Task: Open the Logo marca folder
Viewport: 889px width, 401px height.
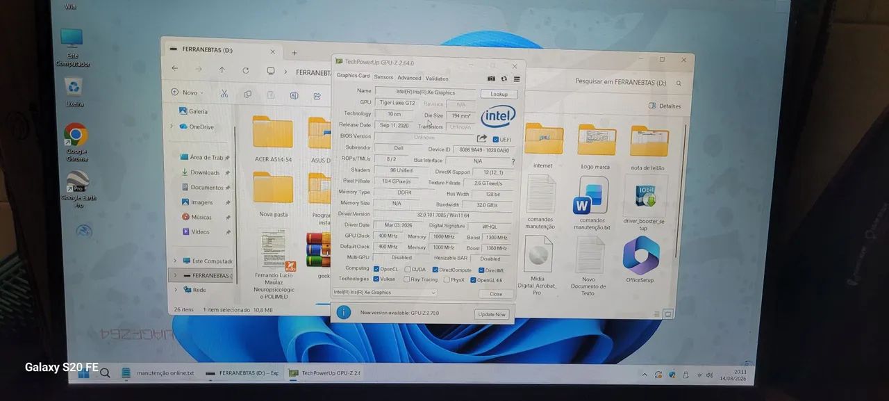Action: pyautogui.click(x=597, y=147)
